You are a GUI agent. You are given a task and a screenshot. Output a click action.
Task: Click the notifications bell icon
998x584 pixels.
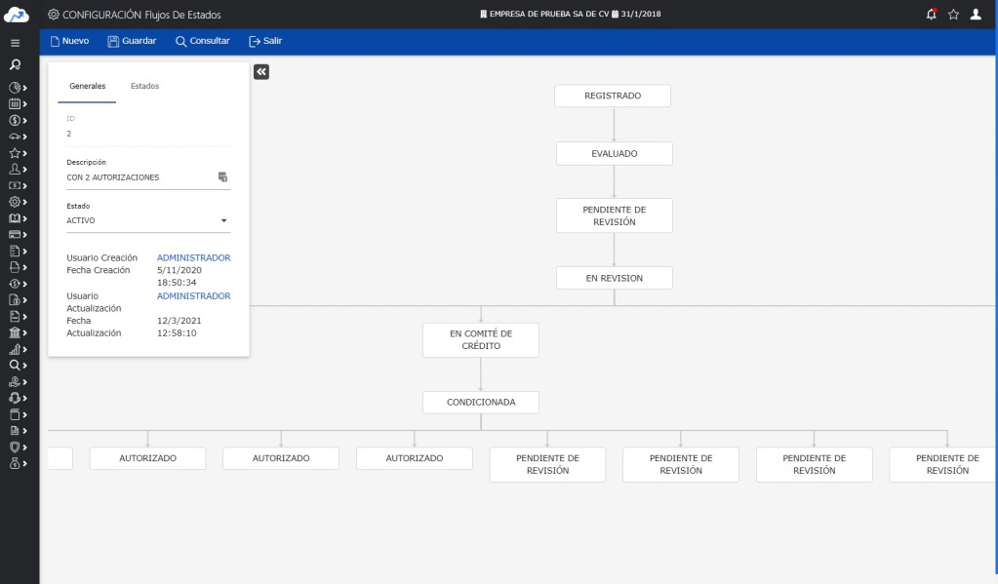point(931,15)
